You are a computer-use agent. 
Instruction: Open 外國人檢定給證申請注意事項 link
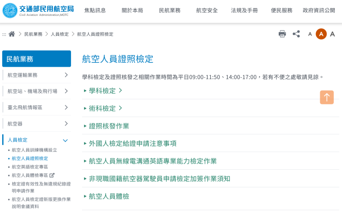pyautogui.click(x=133, y=143)
